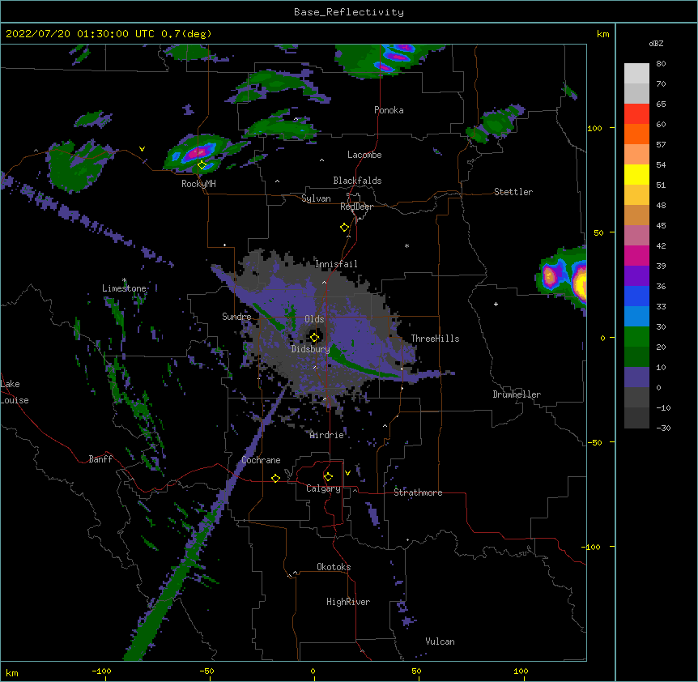Click the -50 tick label on bottom x-axis

point(206,671)
